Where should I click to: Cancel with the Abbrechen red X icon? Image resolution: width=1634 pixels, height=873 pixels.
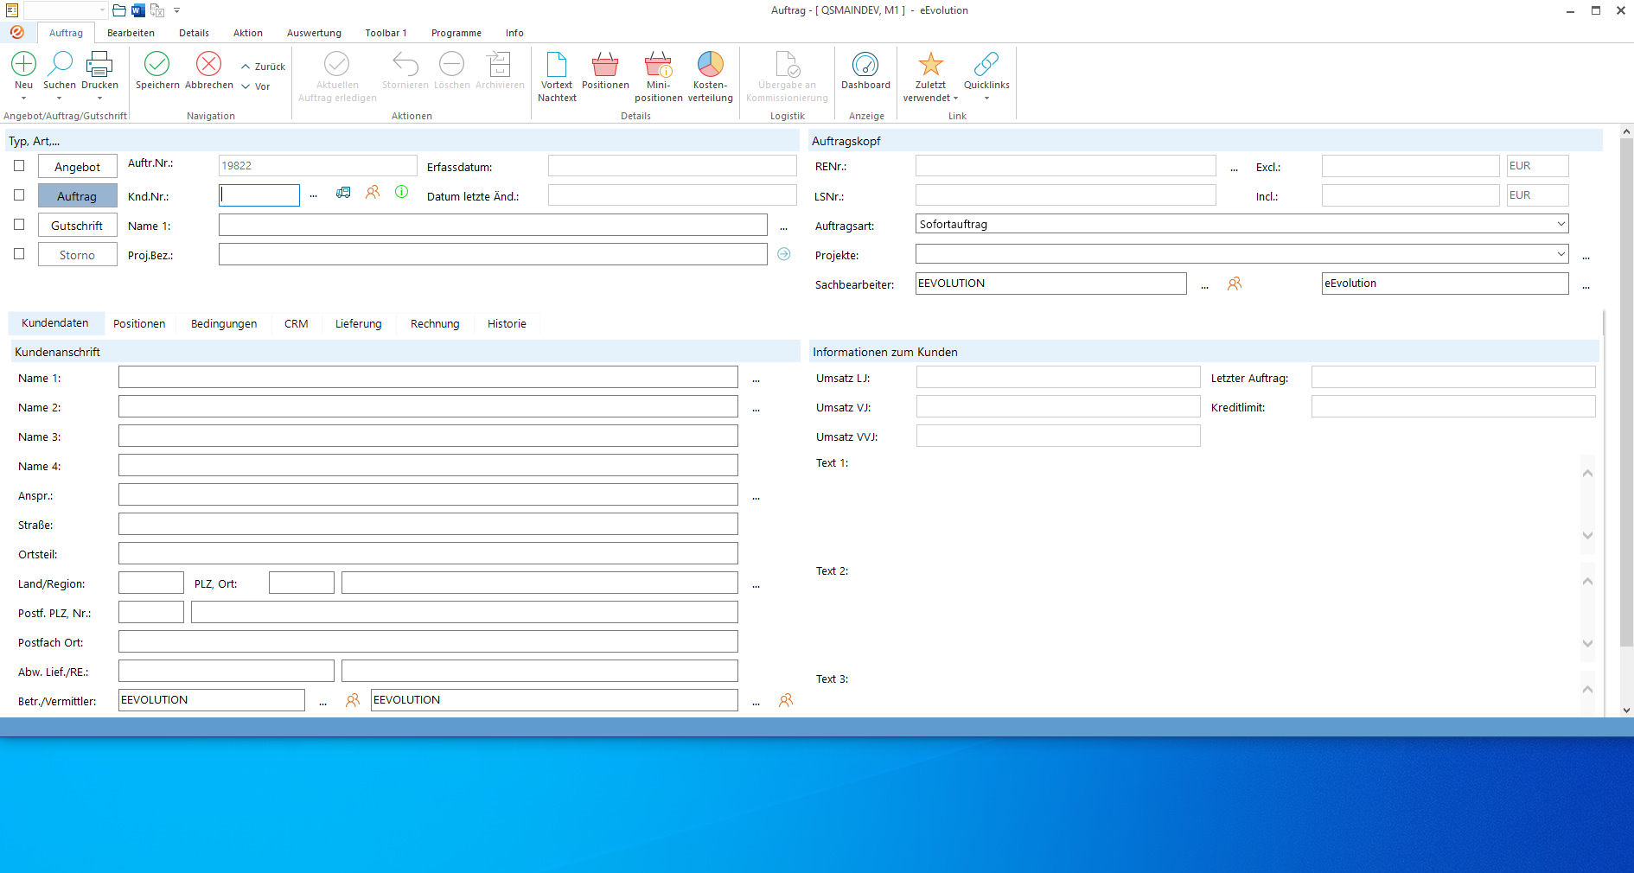coord(209,63)
